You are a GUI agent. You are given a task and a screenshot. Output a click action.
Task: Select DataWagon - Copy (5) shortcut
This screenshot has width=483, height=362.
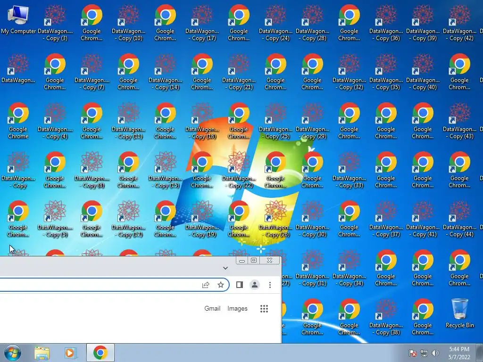coord(55,219)
